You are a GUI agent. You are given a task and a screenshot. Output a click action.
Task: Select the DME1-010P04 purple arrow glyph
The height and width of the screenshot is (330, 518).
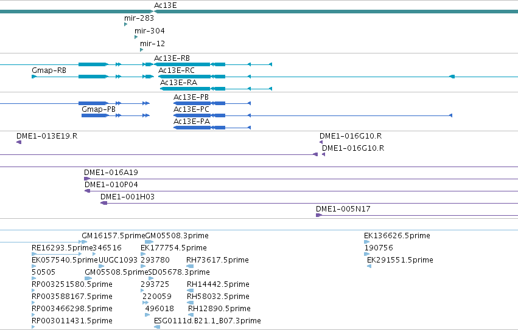[87, 191]
